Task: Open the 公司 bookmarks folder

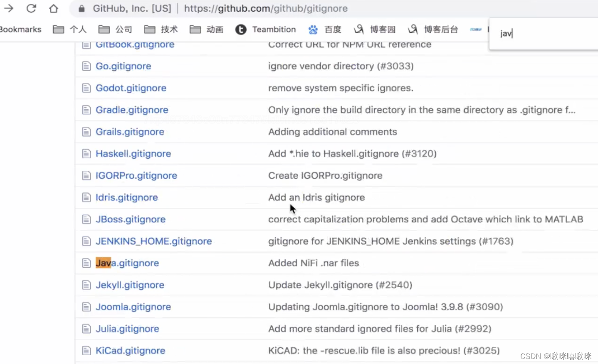Action: pyautogui.click(x=115, y=30)
